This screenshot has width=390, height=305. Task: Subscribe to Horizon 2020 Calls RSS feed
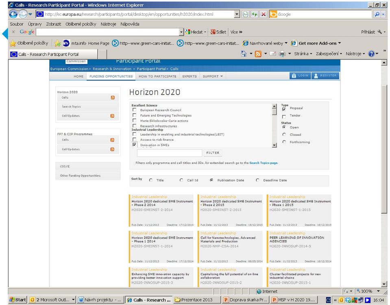click(113, 97)
